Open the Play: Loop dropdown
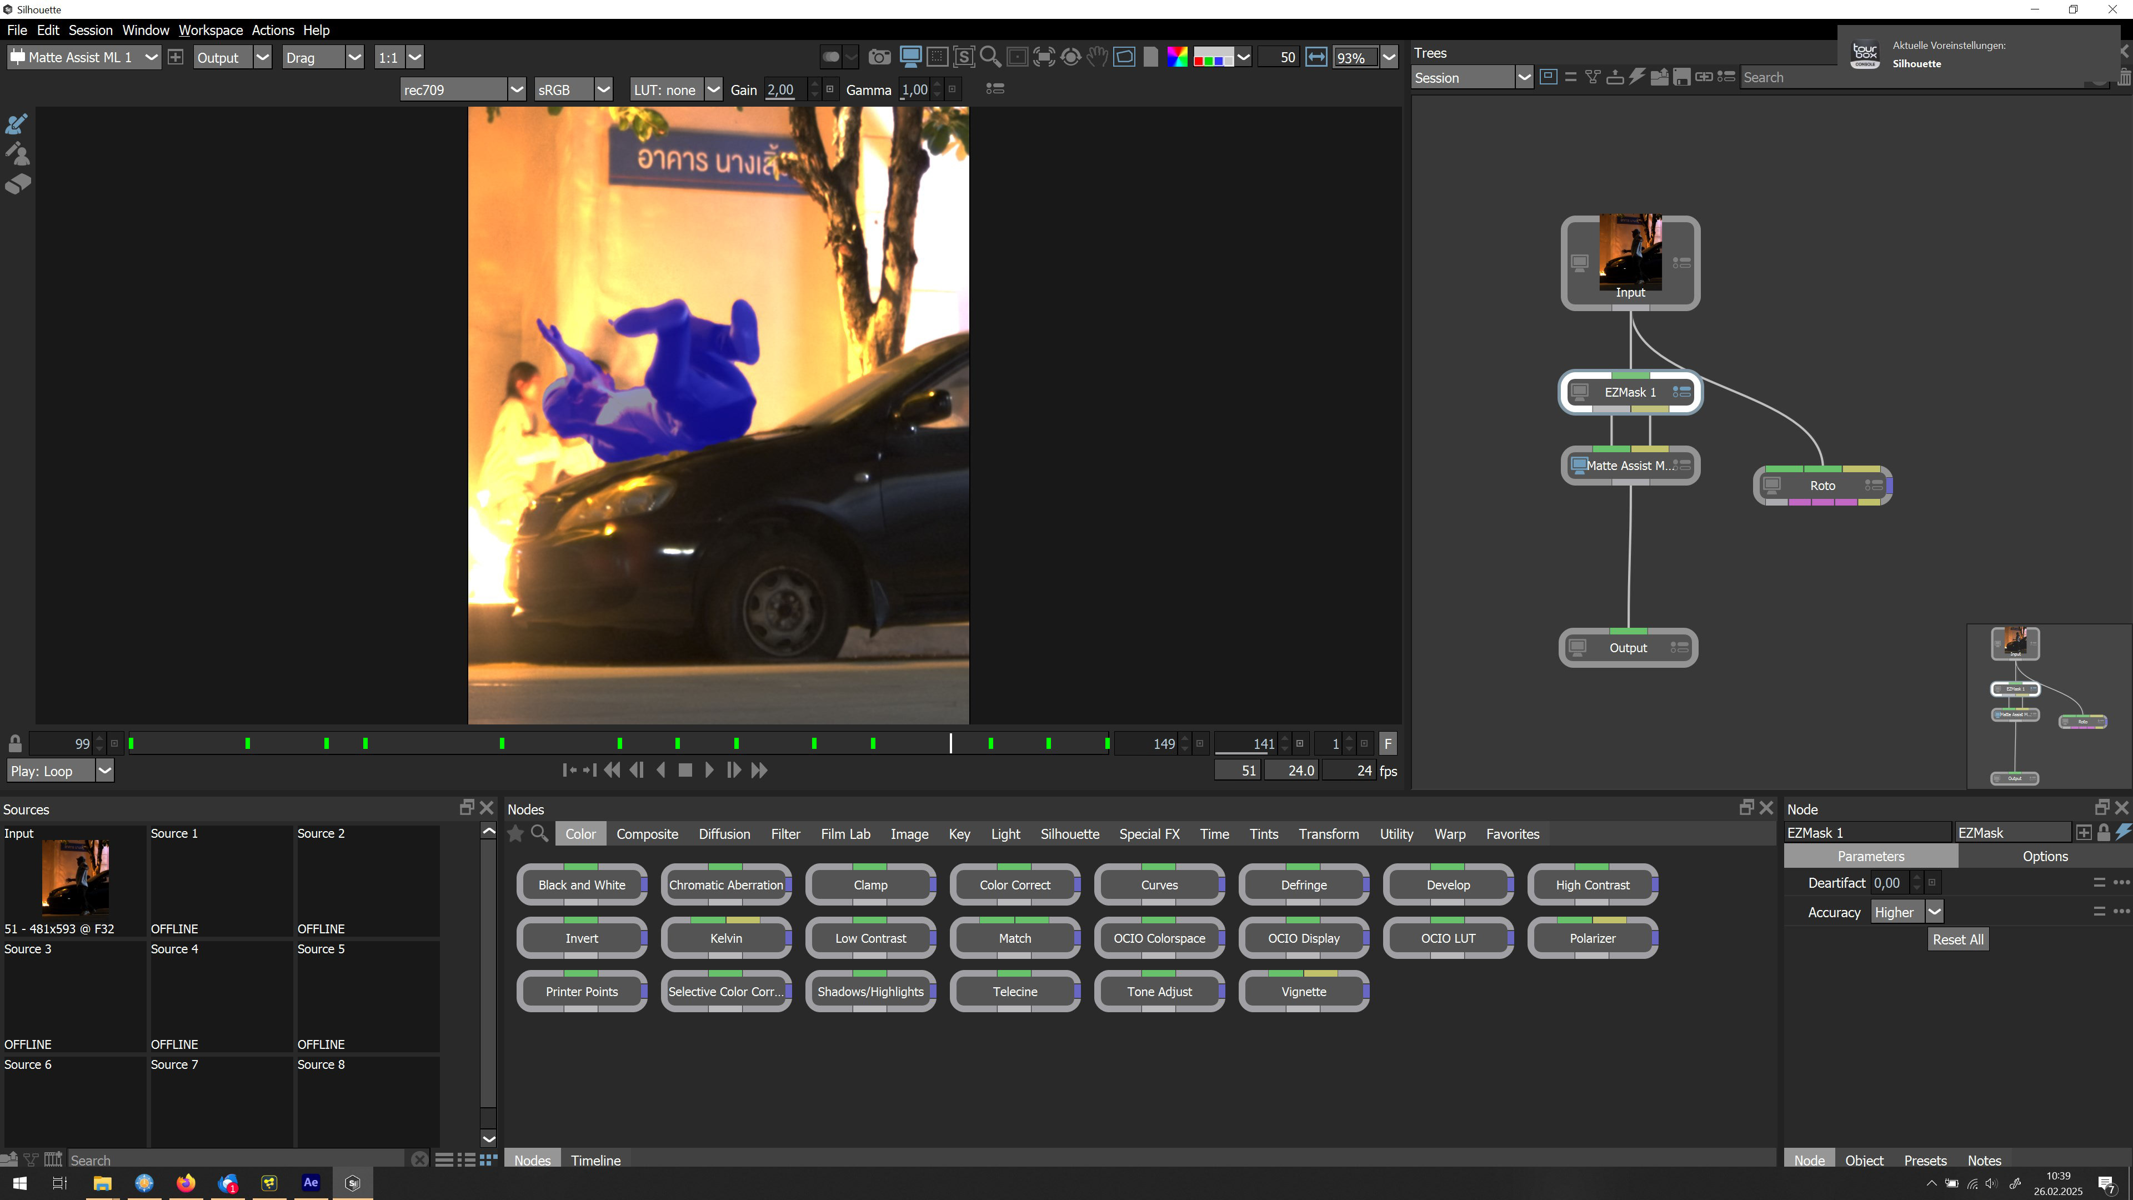The height and width of the screenshot is (1200, 2133). 104,771
